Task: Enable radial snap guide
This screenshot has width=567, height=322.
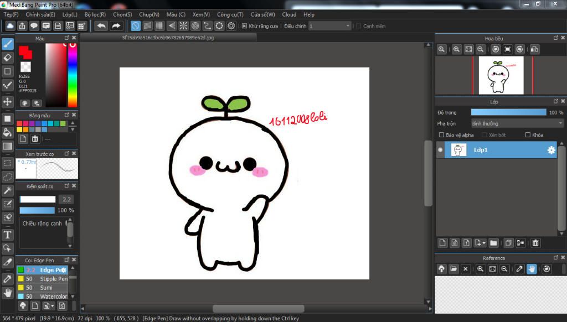Action: (x=183, y=26)
